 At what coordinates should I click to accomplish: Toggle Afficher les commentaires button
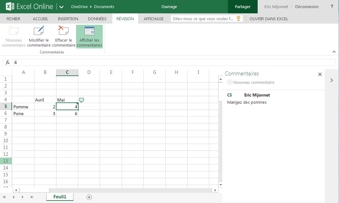[x=89, y=37]
